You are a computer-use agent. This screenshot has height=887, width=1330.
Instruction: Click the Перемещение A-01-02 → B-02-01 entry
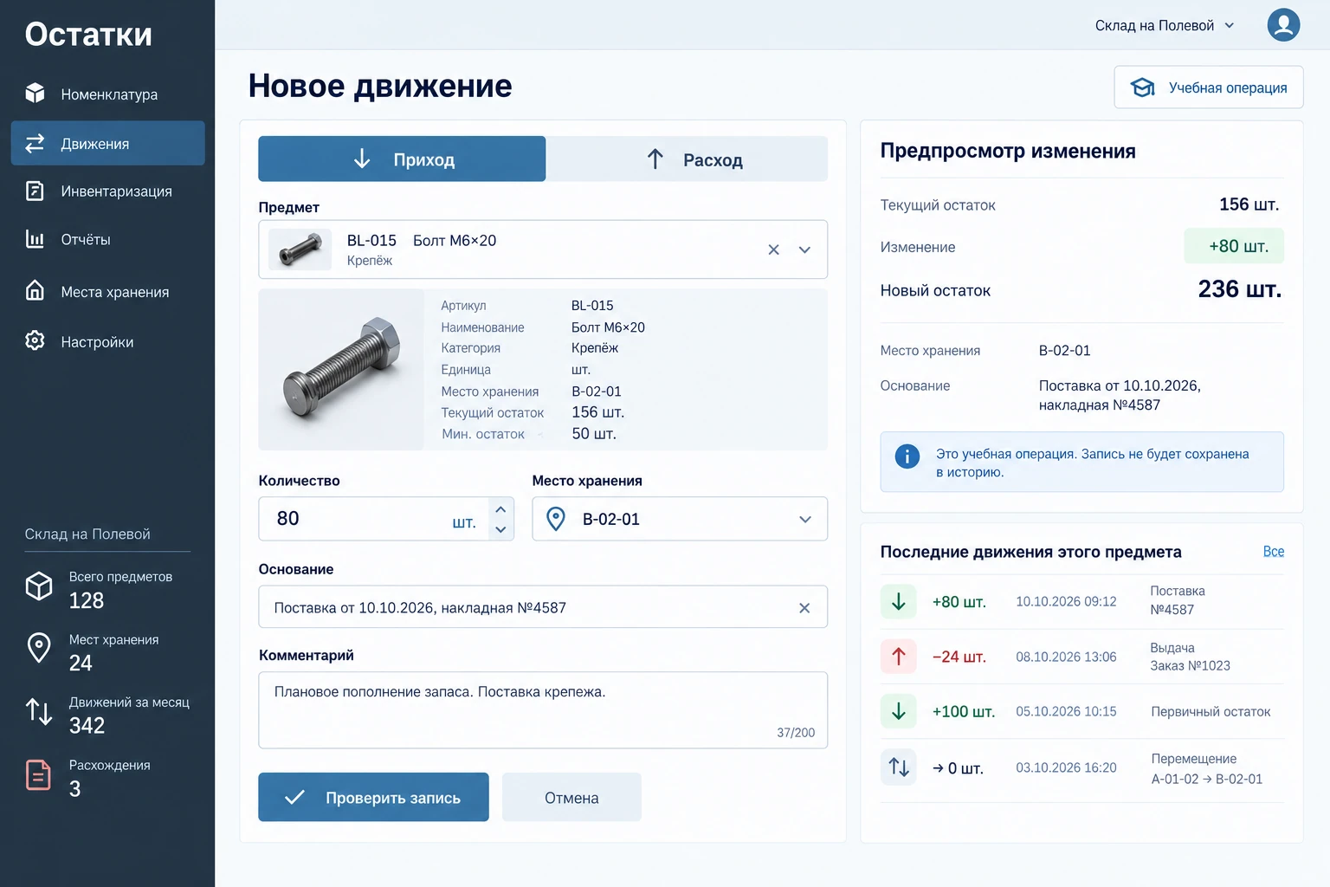click(1206, 768)
